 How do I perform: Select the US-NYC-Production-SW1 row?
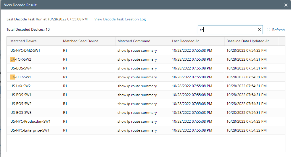146,122
